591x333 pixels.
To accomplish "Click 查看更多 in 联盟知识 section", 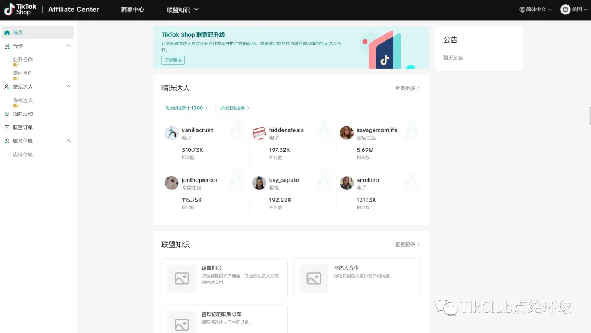I will (x=407, y=244).
